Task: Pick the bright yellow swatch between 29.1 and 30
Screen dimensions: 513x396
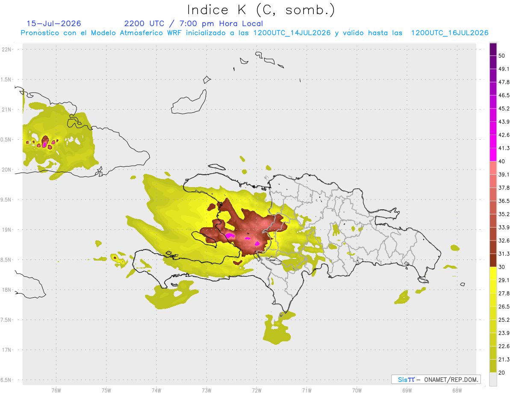Action: (493, 273)
